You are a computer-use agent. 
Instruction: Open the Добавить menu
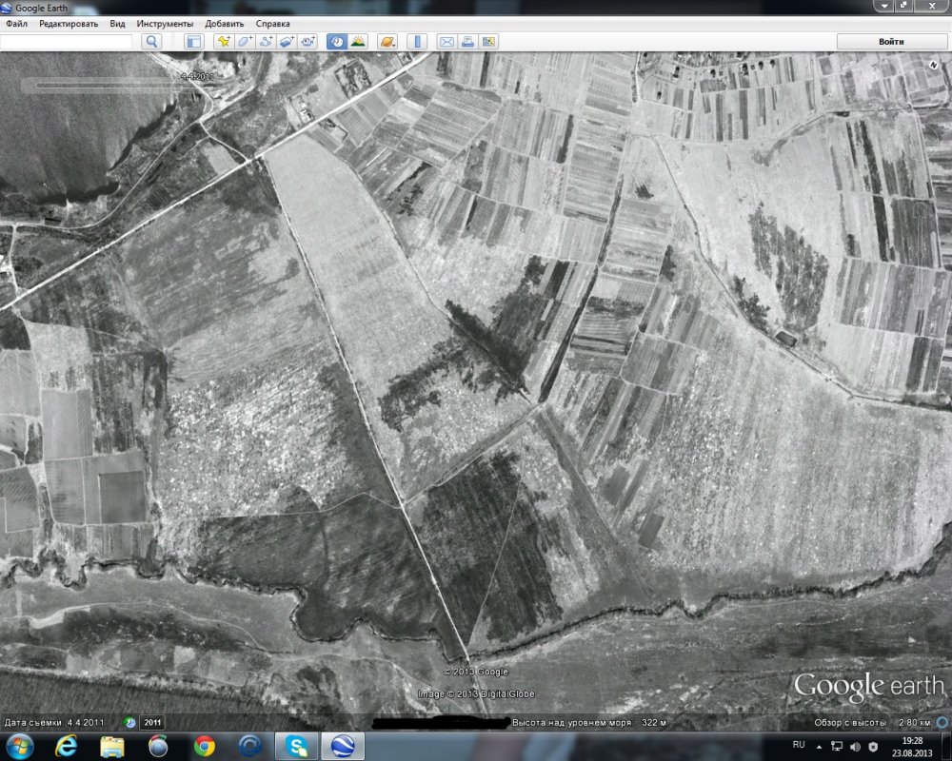pyautogui.click(x=224, y=23)
